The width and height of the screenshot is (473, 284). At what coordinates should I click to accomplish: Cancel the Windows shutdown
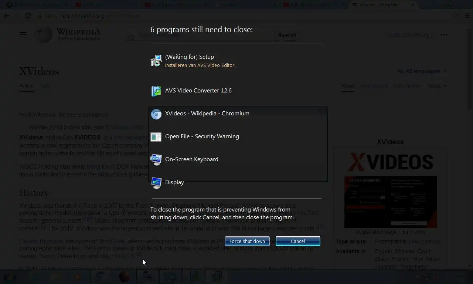[298, 241]
